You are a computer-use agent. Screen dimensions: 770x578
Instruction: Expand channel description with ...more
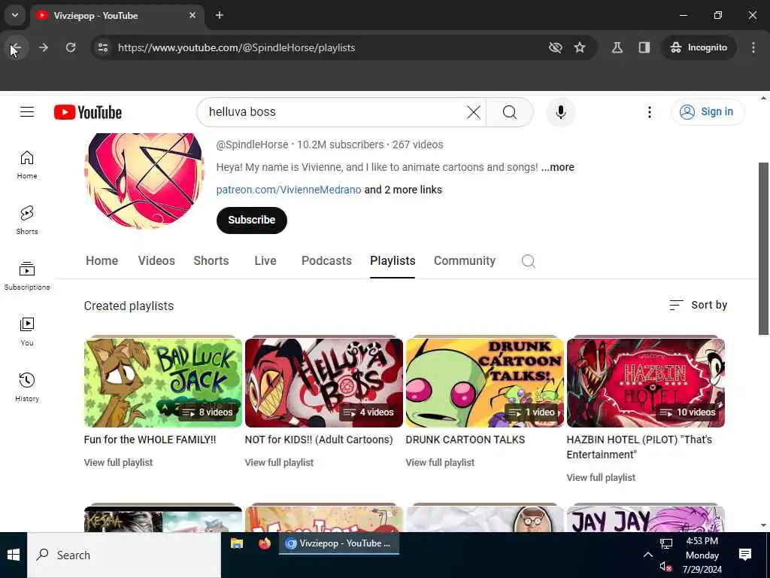click(x=557, y=167)
